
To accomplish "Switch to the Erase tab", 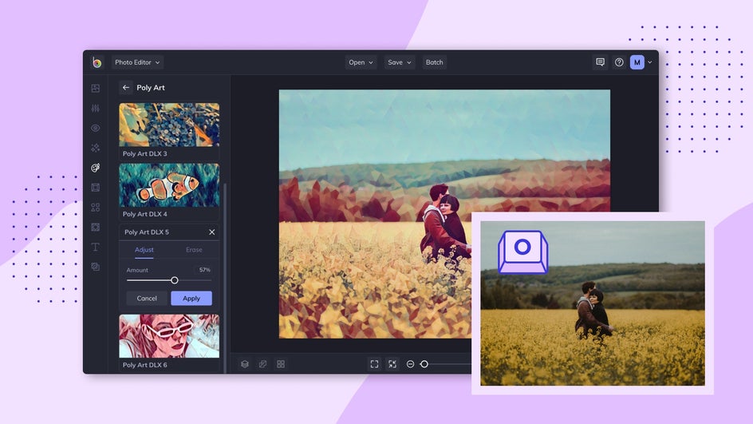I will point(194,249).
